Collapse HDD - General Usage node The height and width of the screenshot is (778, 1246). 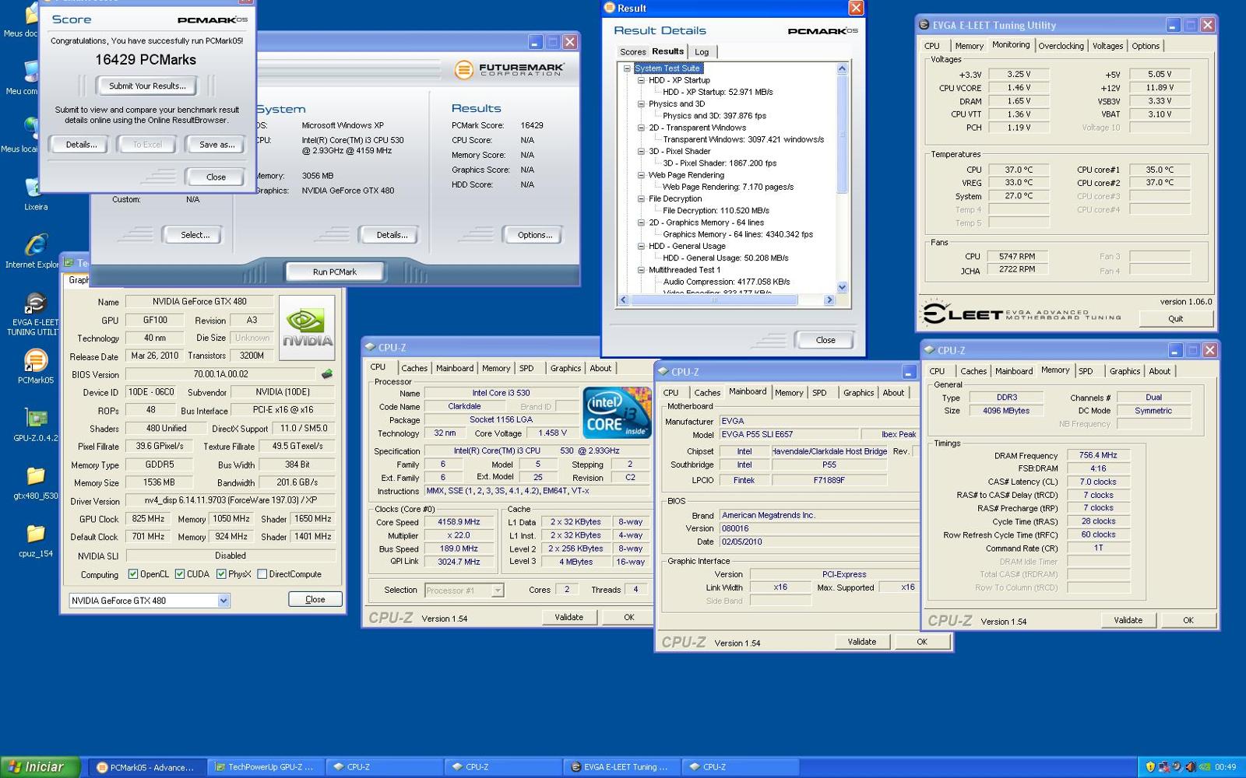click(x=641, y=246)
